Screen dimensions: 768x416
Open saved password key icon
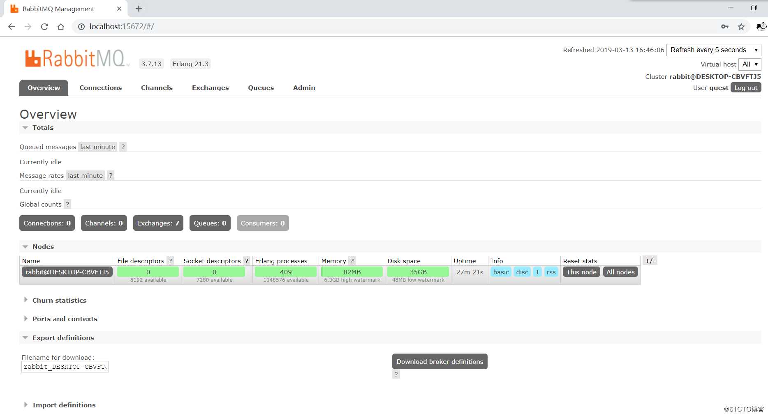coord(725,27)
